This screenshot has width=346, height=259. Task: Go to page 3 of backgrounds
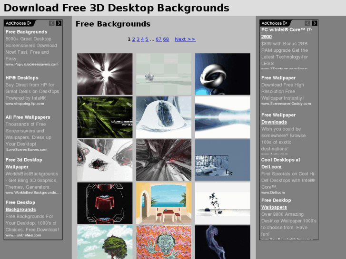[138, 39]
